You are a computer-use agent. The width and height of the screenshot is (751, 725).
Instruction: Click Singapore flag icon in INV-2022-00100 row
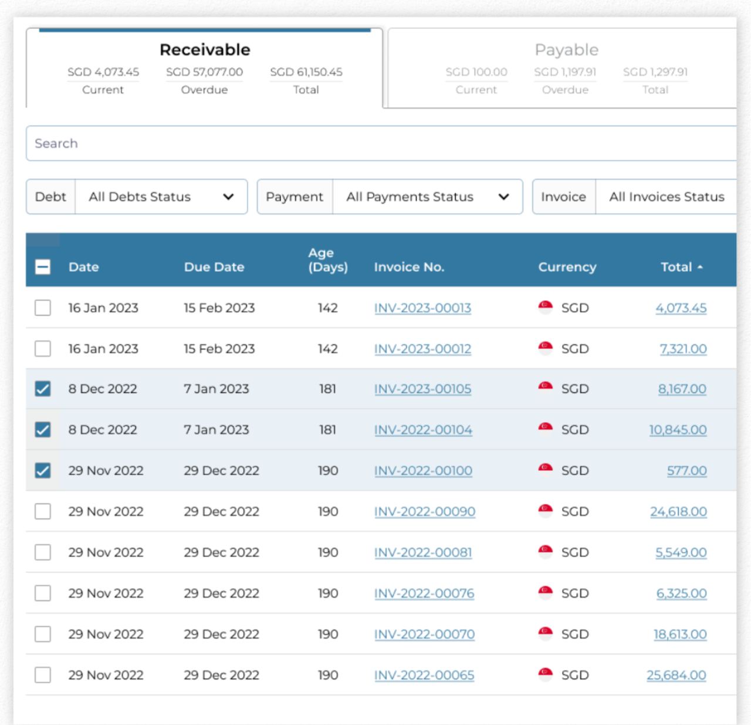[546, 470]
